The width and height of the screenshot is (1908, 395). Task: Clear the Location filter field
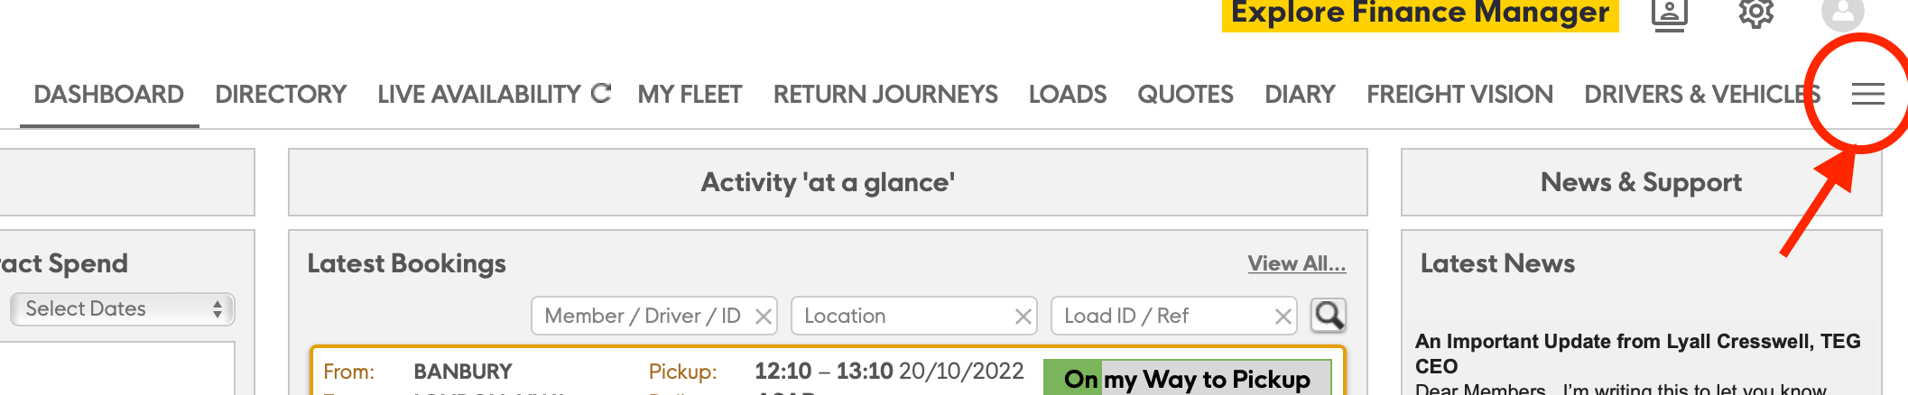[x=1023, y=317]
